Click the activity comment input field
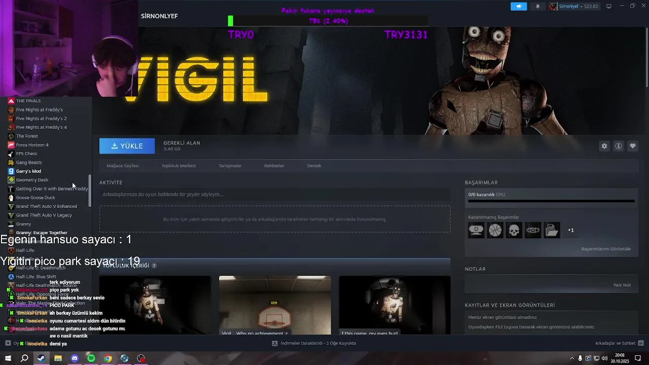Viewport: 649px width, 365px height. pyautogui.click(x=275, y=194)
